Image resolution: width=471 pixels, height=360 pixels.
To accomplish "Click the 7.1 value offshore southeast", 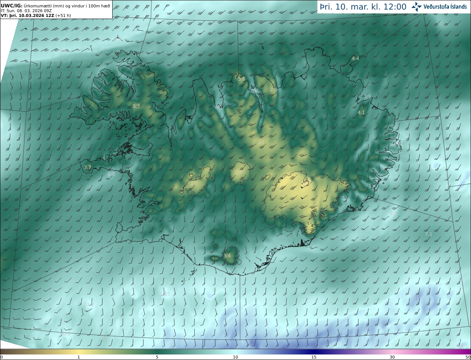I will (429, 234).
